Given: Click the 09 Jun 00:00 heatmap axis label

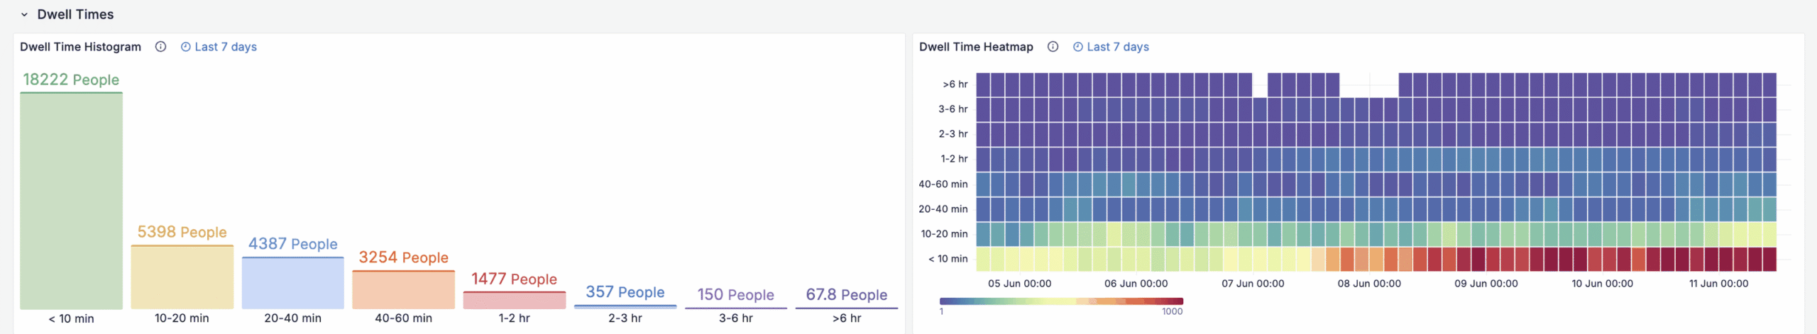Looking at the screenshot, I should 1486,284.
